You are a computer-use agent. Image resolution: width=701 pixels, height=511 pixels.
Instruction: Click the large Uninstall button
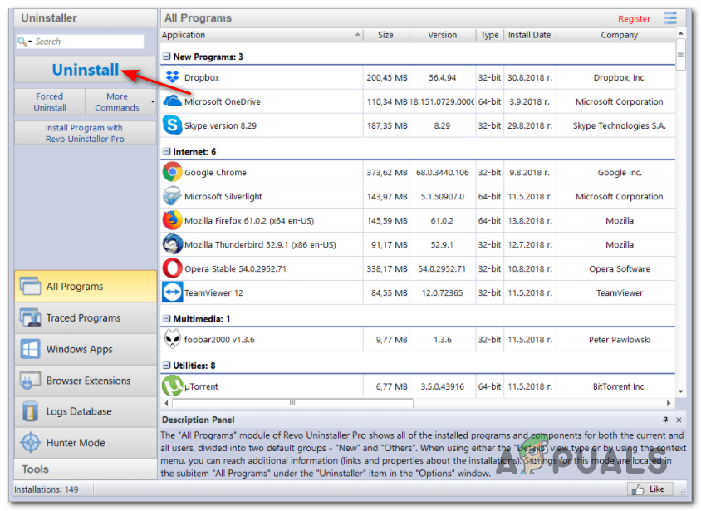(x=86, y=69)
